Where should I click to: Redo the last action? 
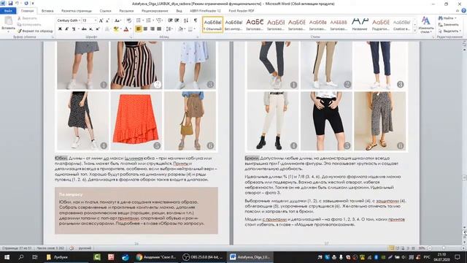(26, 3)
